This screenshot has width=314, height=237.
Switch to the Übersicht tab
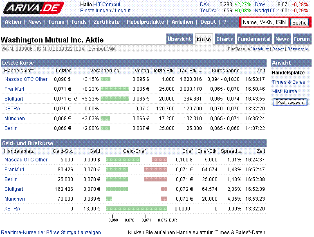pos(179,39)
